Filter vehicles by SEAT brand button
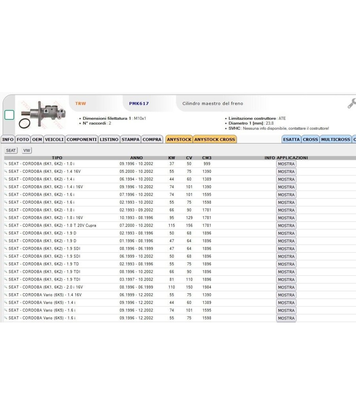The height and width of the screenshot is (415, 356). 11,150
